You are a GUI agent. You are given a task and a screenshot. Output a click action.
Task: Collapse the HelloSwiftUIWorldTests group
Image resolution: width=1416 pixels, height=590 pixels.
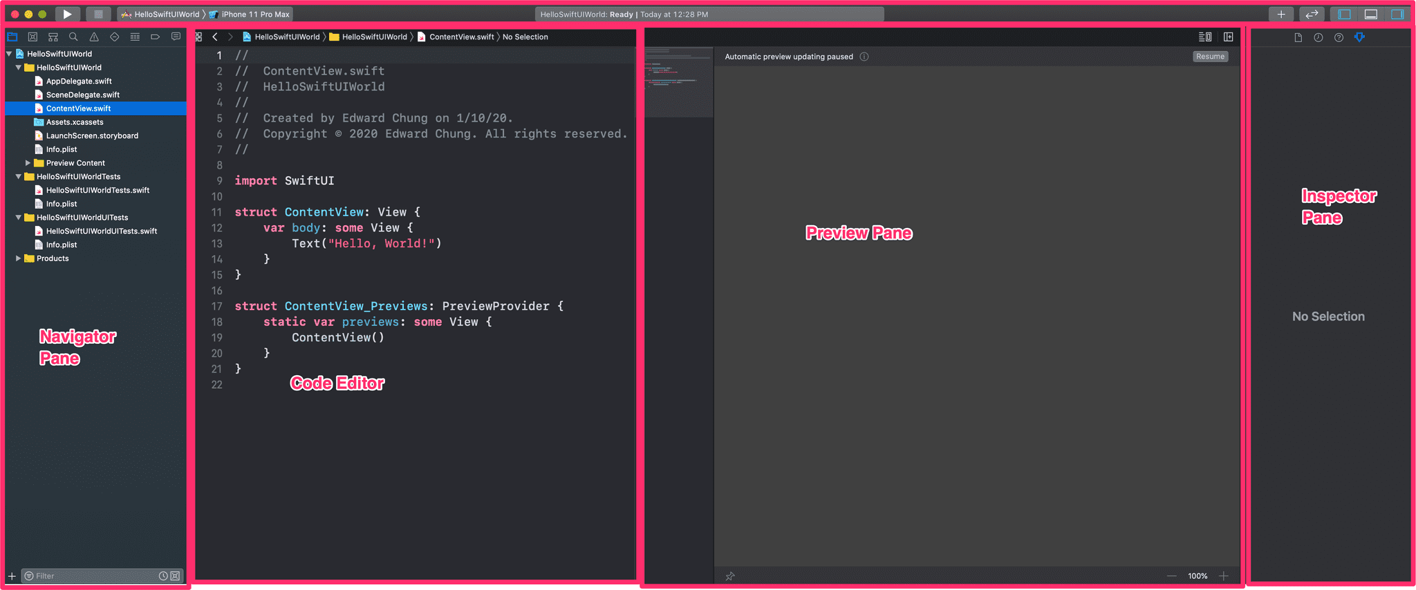pyautogui.click(x=19, y=176)
